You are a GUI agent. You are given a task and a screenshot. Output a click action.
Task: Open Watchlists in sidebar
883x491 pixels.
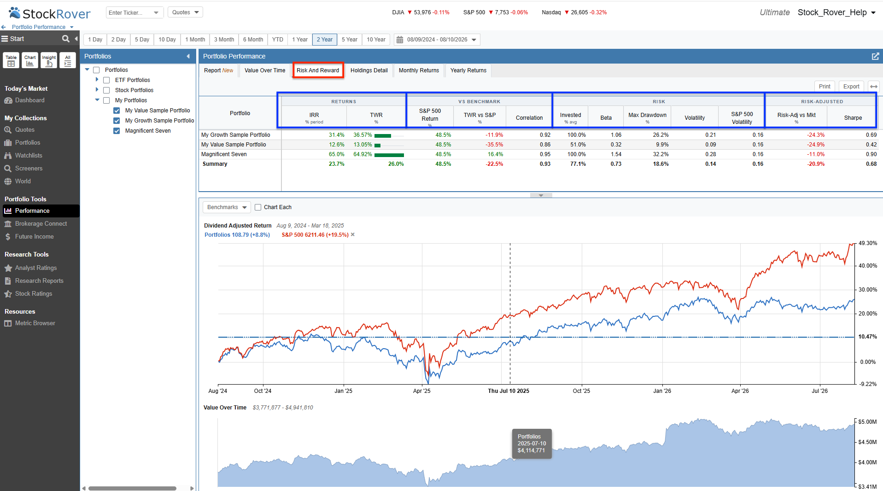29,156
